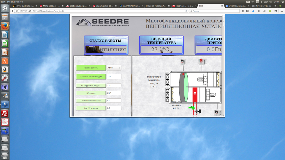Focus the Firefox search box
The width and height of the screenshot is (285, 160).
pos(214,11)
